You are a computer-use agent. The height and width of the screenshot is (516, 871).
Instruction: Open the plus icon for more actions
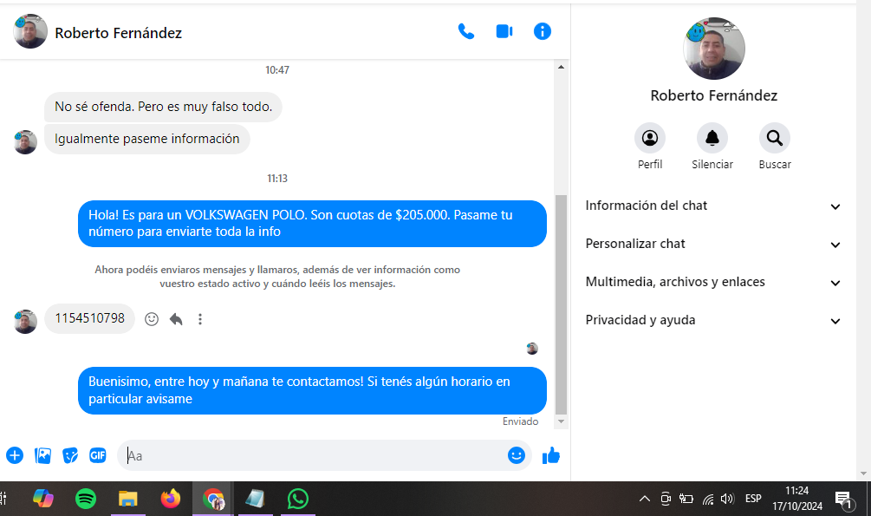point(15,455)
